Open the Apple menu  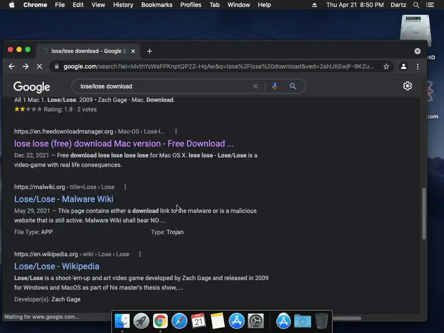[x=12, y=5]
